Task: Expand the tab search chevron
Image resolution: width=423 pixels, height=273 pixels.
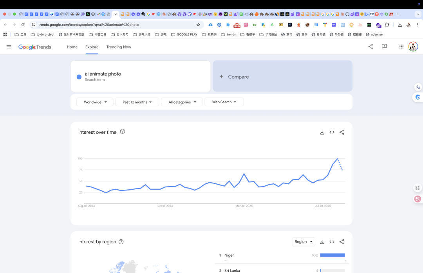Action: click(x=418, y=14)
